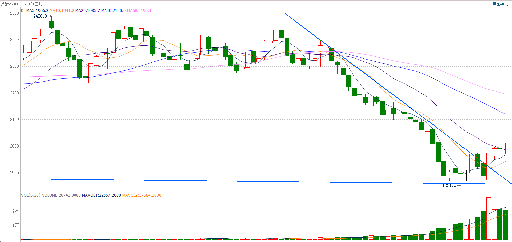This screenshot has width=512, height=242.
Task: Click the 1万 volume axis label
Action: click(x=15, y=226)
